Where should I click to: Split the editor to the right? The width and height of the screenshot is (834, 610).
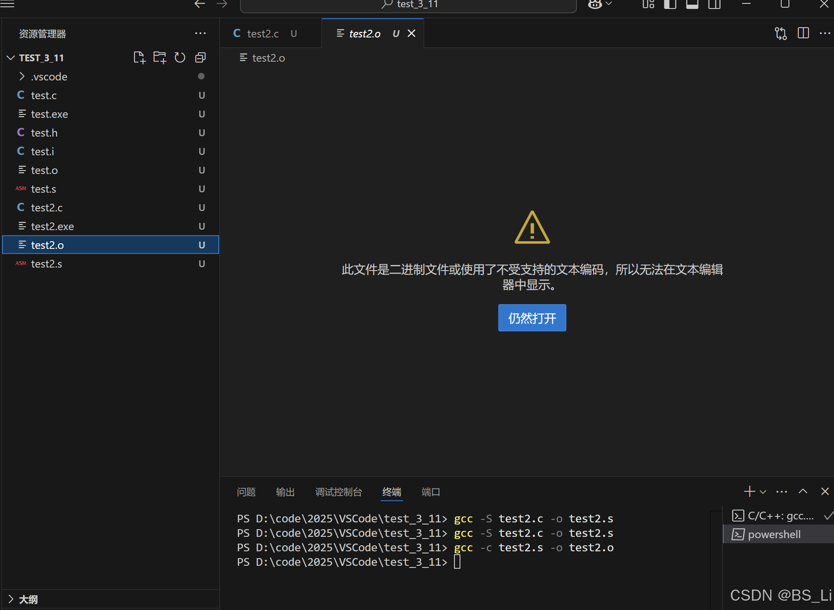pos(803,34)
